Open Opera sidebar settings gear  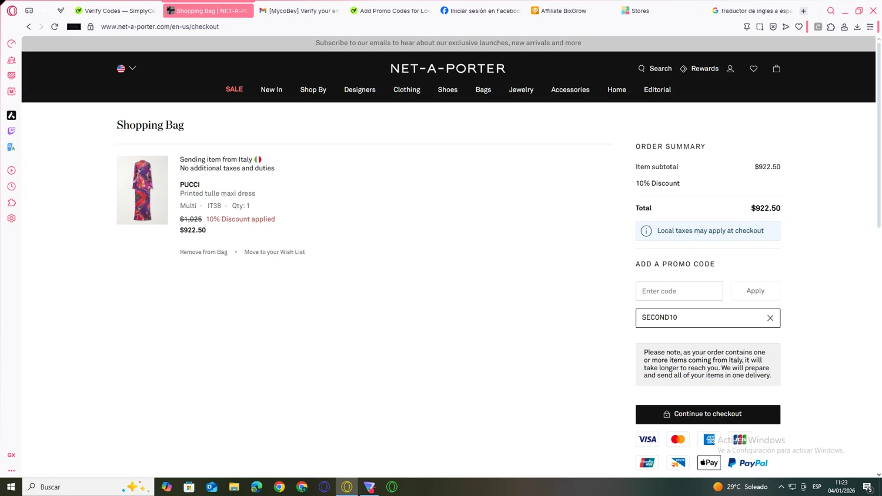point(11,218)
